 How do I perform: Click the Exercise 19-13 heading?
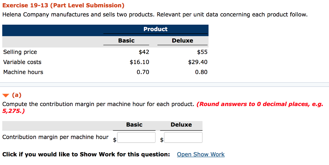(x=63, y=5)
